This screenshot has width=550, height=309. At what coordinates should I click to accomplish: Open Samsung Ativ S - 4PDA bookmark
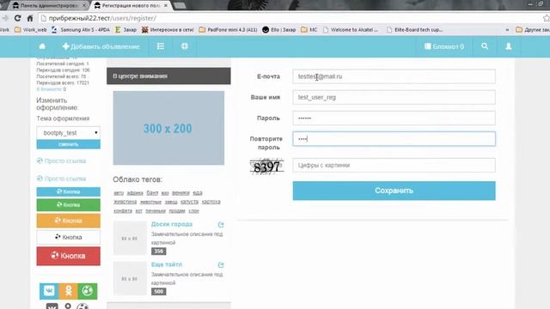[81, 30]
